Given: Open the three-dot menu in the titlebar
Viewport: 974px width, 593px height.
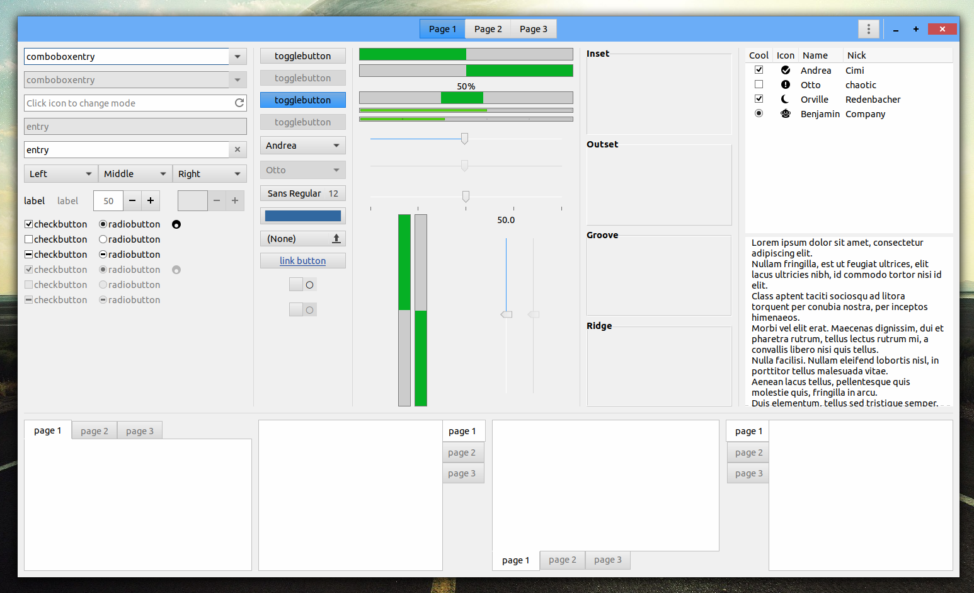Looking at the screenshot, I should click(x=868, y=28).
